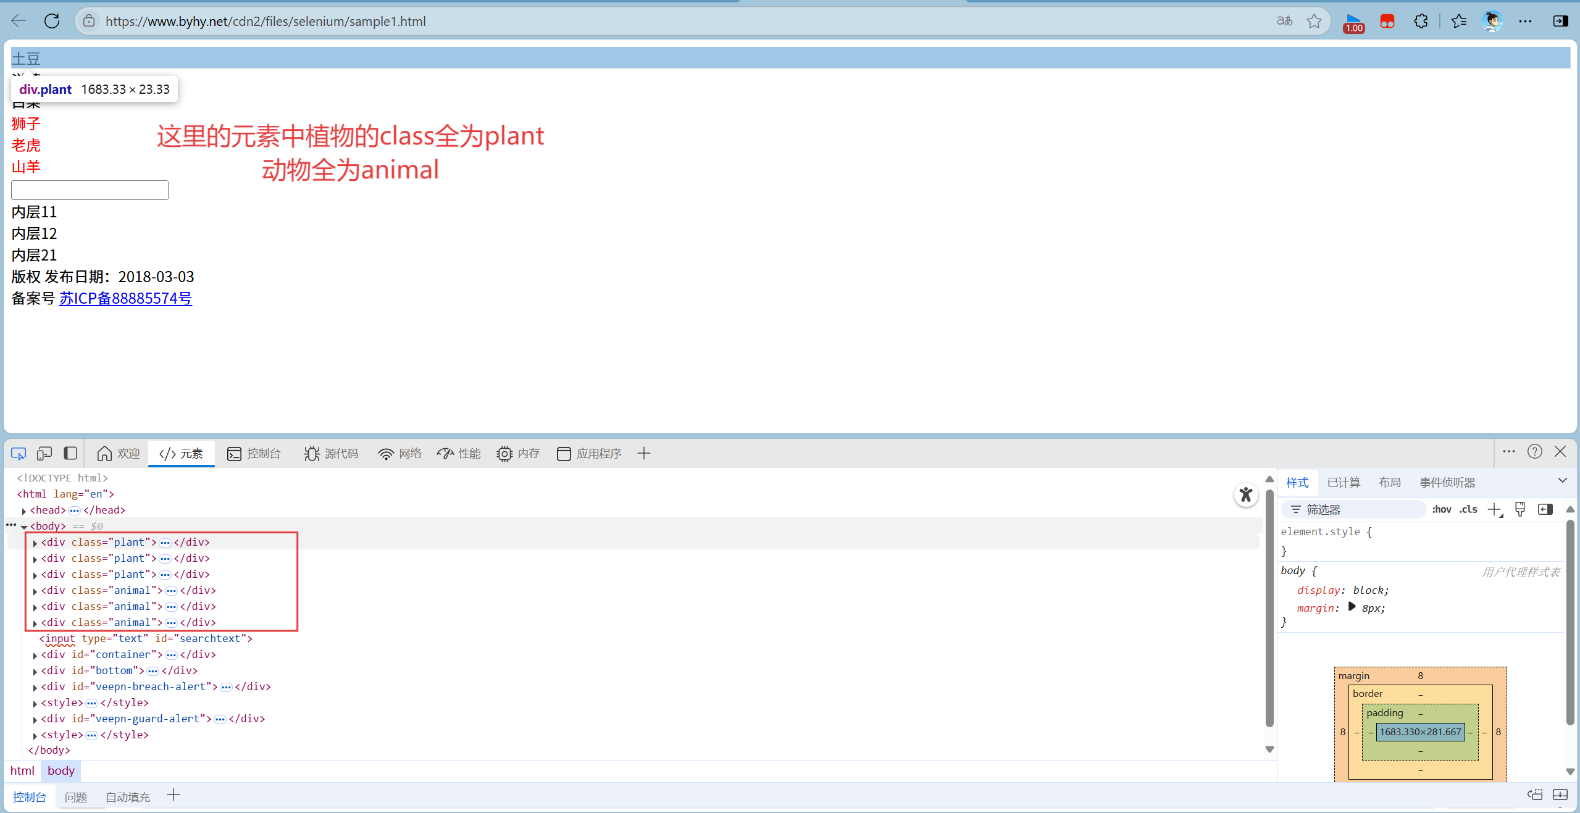Open browser extensions puzzle icon
This screenshot has height=813, width=1580.
click(x=1421, y=21)
